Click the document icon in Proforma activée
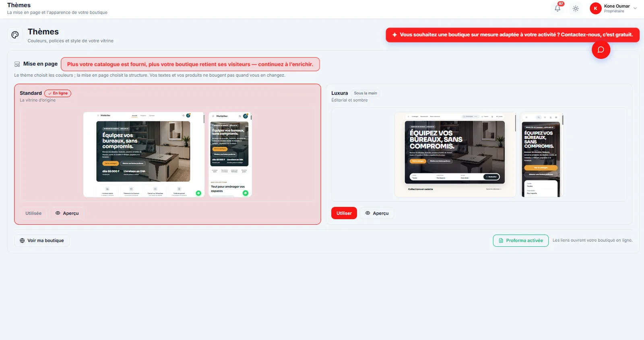This screenshot has height=340, width=644. pyautogui.click(x=501, y=241)
